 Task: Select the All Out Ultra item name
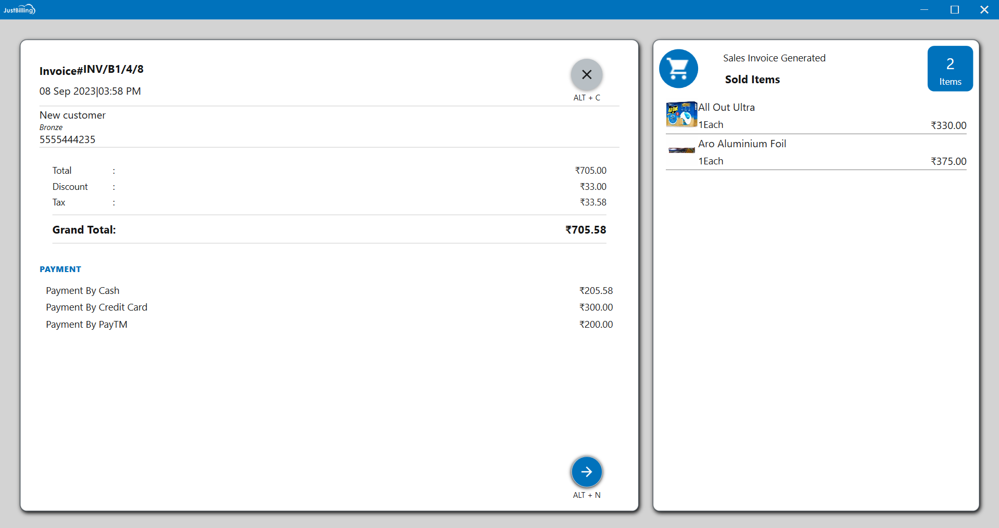pos(726,108)
